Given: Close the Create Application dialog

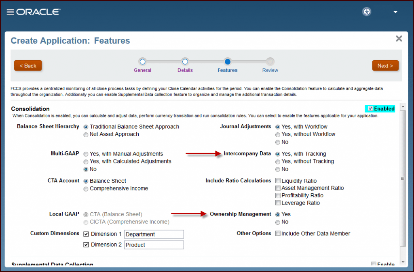Looking at the screenshot, I should click(399, 39).
